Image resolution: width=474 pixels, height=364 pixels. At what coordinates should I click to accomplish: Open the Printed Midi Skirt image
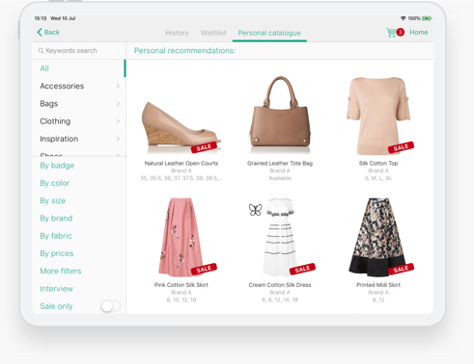click(378, 237)
